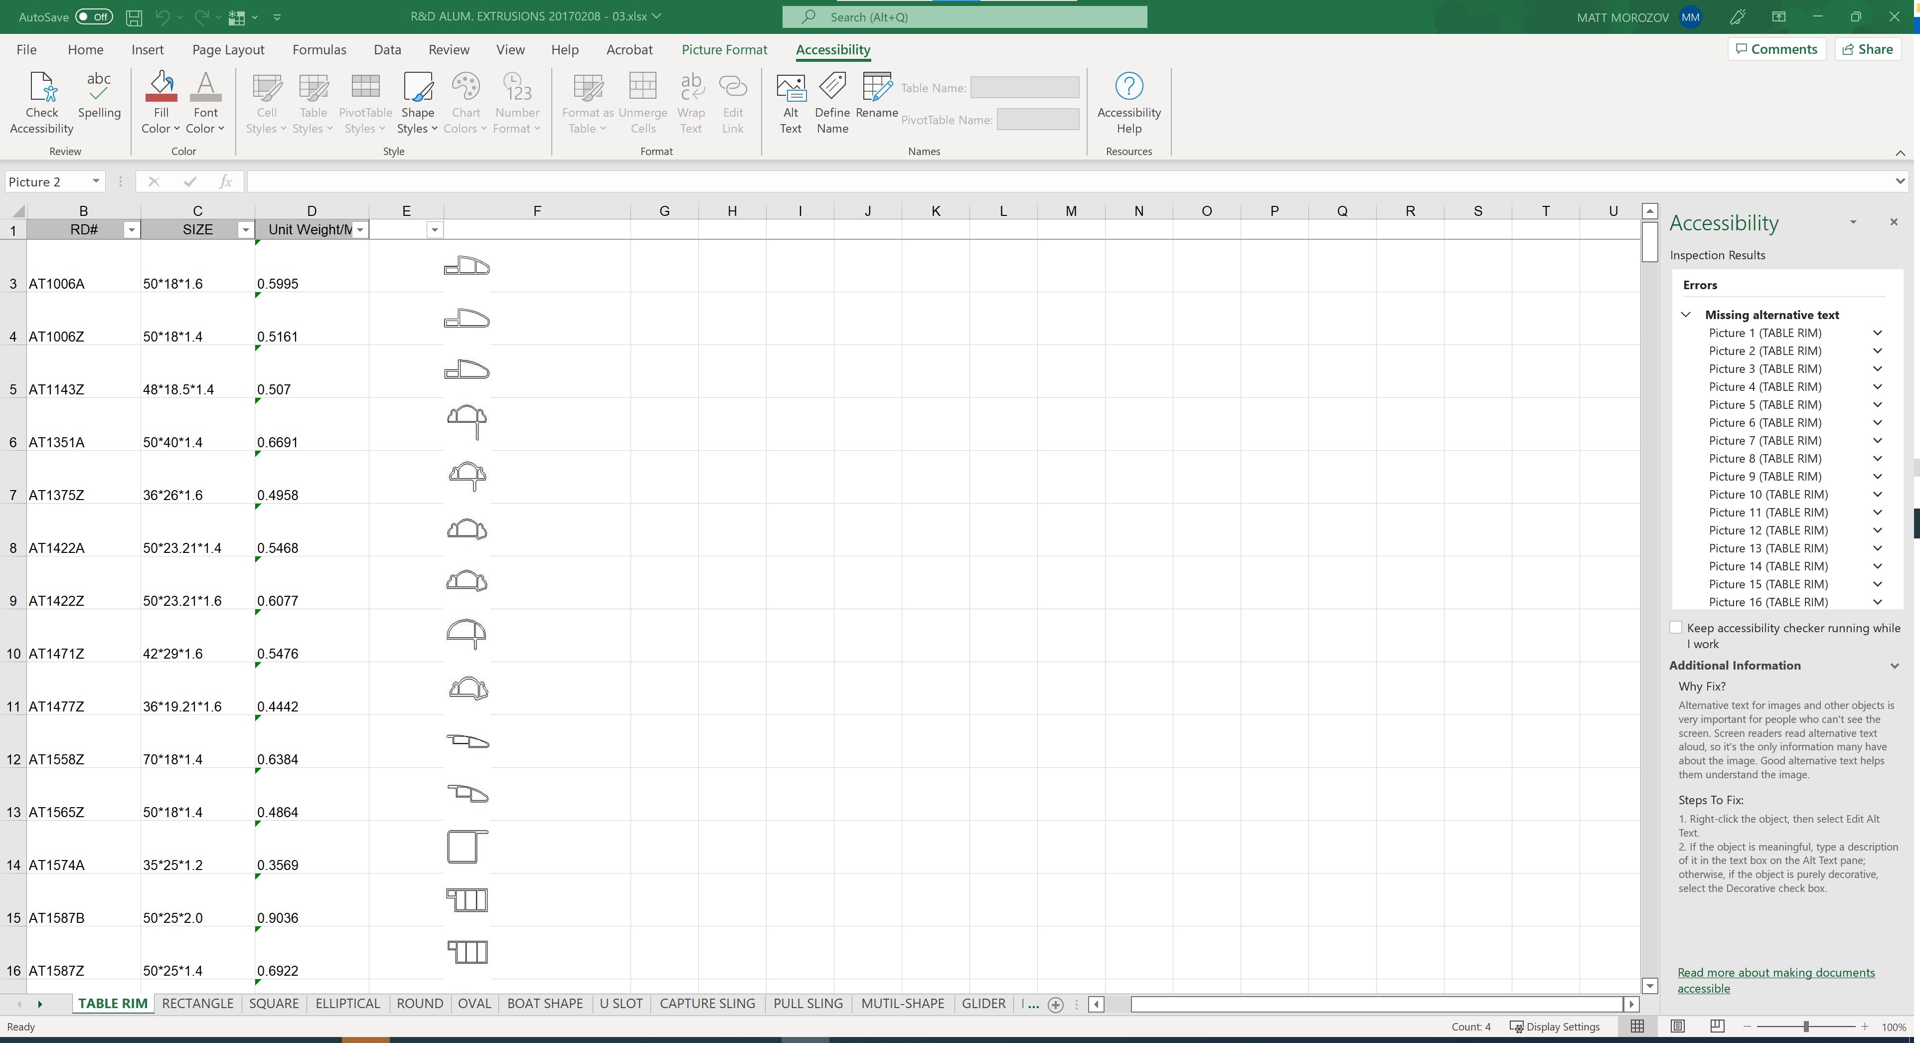Open the SIZE column filter dropdown
Image resolution: width=1920 pixels, height=1043 pixels.
click(x=245, y=230)
